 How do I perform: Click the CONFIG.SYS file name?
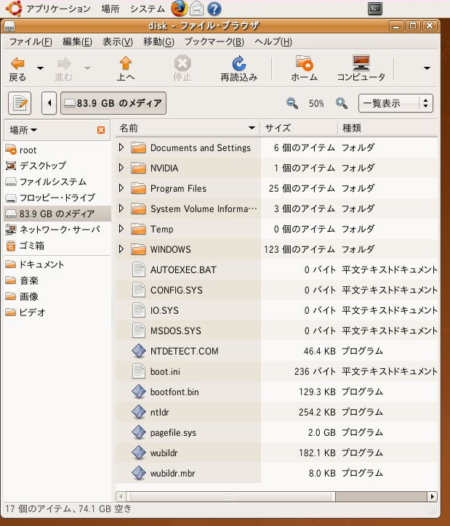(177, 290)
